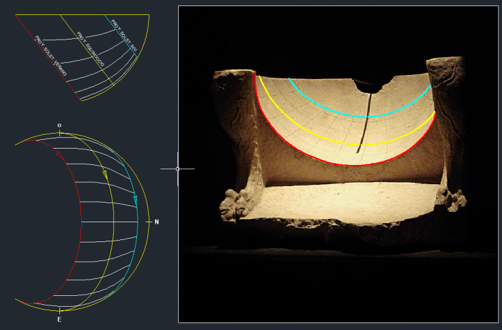Select the cyan arrowhead on the plan curve
This screenshot has height=330, width=502.
[134, 200]
